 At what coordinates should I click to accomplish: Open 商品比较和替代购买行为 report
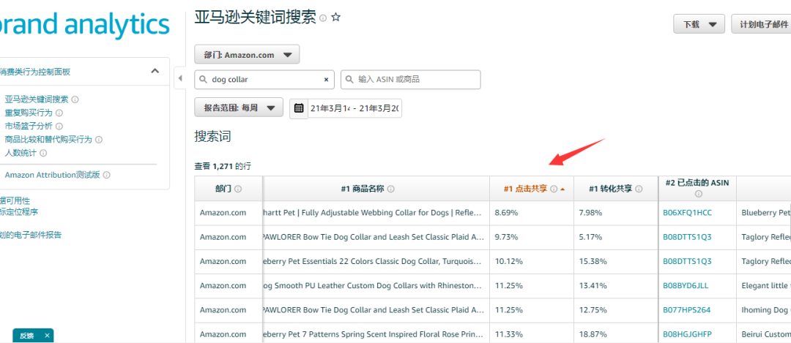48,140
